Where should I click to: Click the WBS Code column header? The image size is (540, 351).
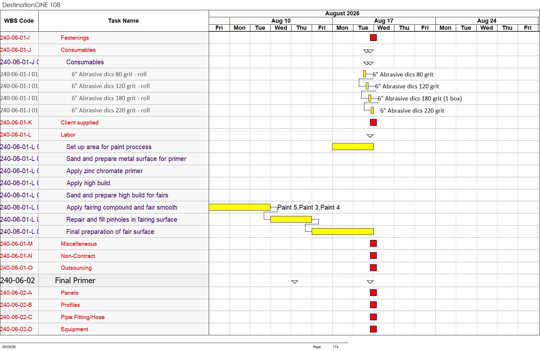(19, 21)
